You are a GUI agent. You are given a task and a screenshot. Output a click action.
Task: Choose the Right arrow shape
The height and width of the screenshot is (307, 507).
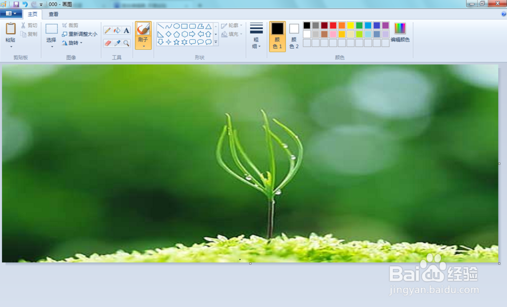(192, 34)
